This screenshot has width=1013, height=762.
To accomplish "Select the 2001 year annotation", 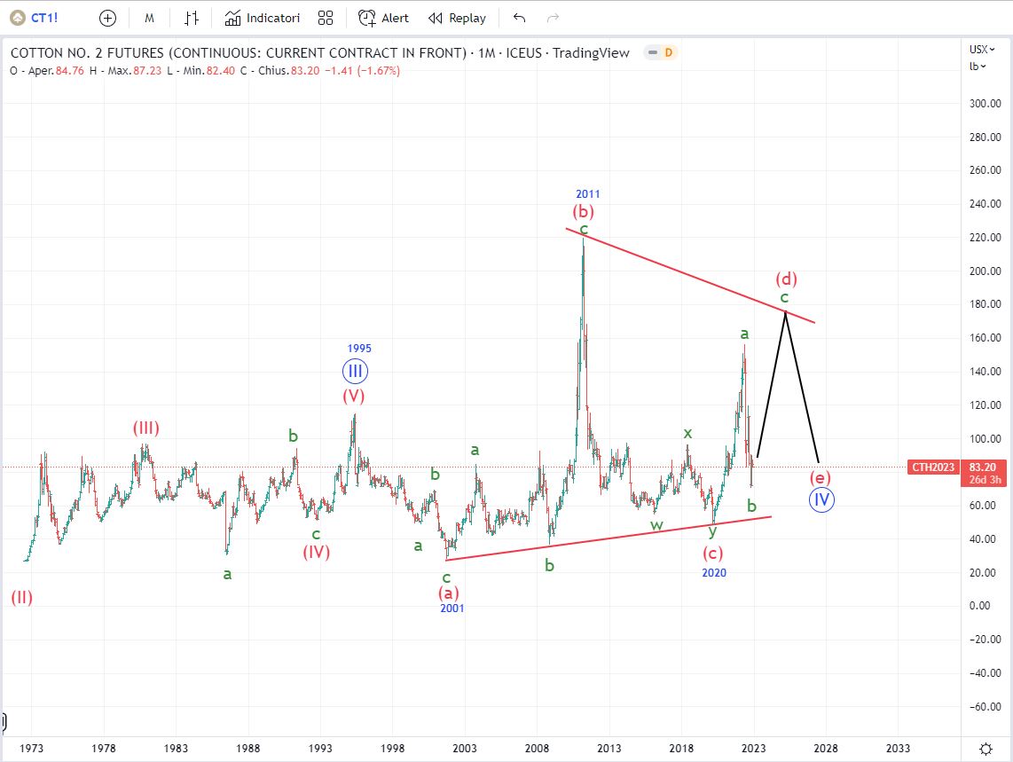I will point(452,609).
